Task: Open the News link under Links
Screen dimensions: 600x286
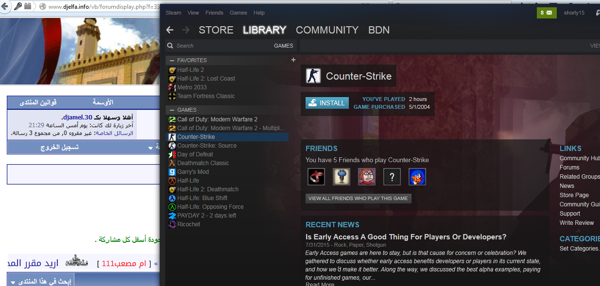Action: click(x=567, y=186)
